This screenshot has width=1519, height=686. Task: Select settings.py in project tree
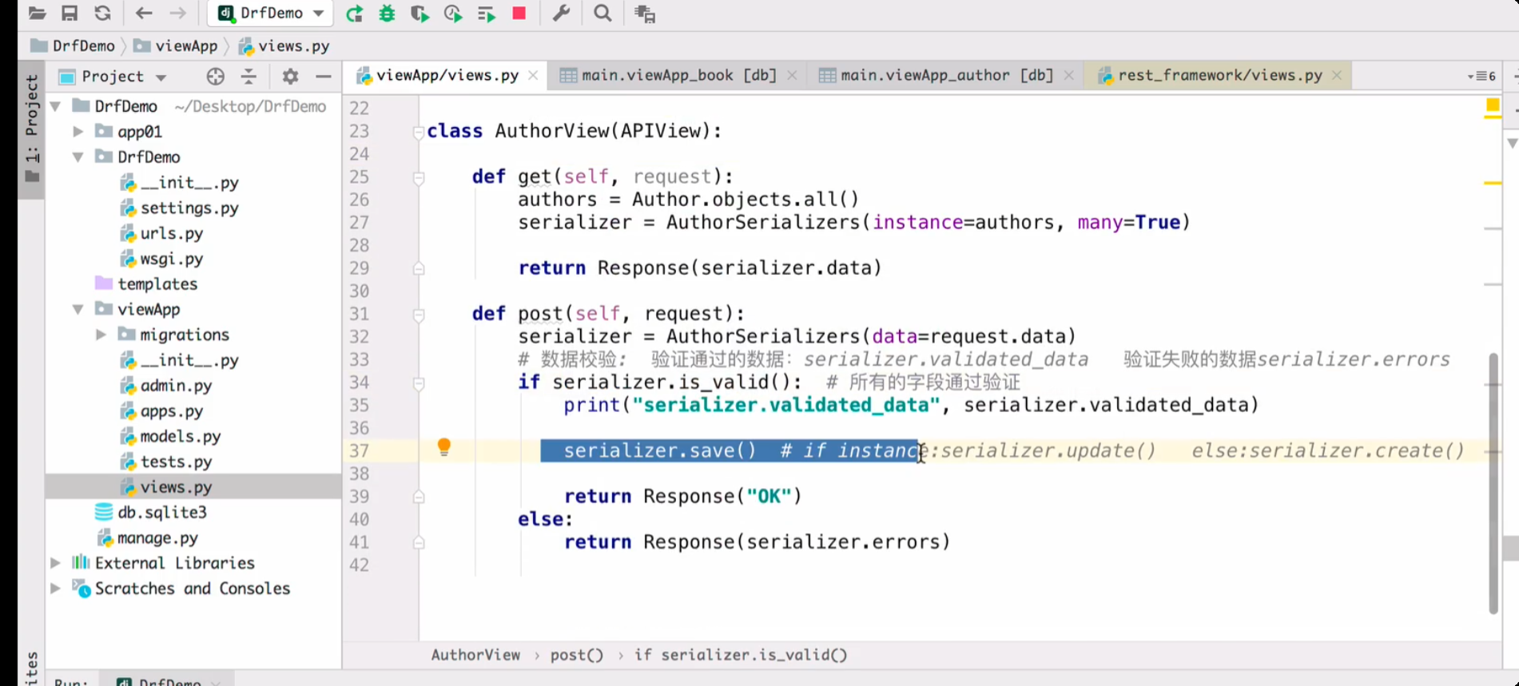point(189,208)
